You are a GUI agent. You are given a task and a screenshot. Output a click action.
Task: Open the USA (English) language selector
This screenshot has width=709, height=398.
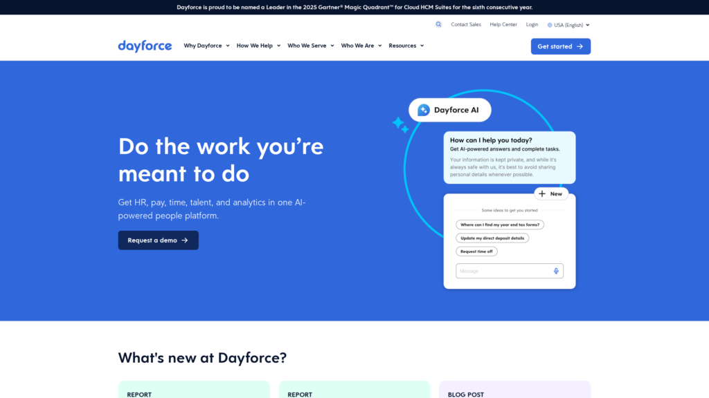click(568, 25)
